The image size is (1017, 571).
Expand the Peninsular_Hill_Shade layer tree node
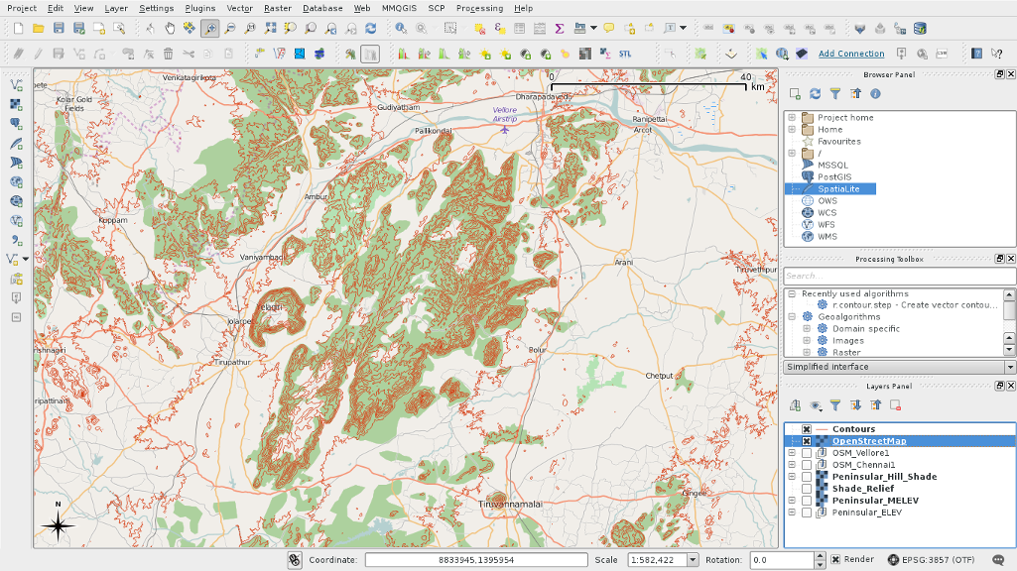[792, 477]
